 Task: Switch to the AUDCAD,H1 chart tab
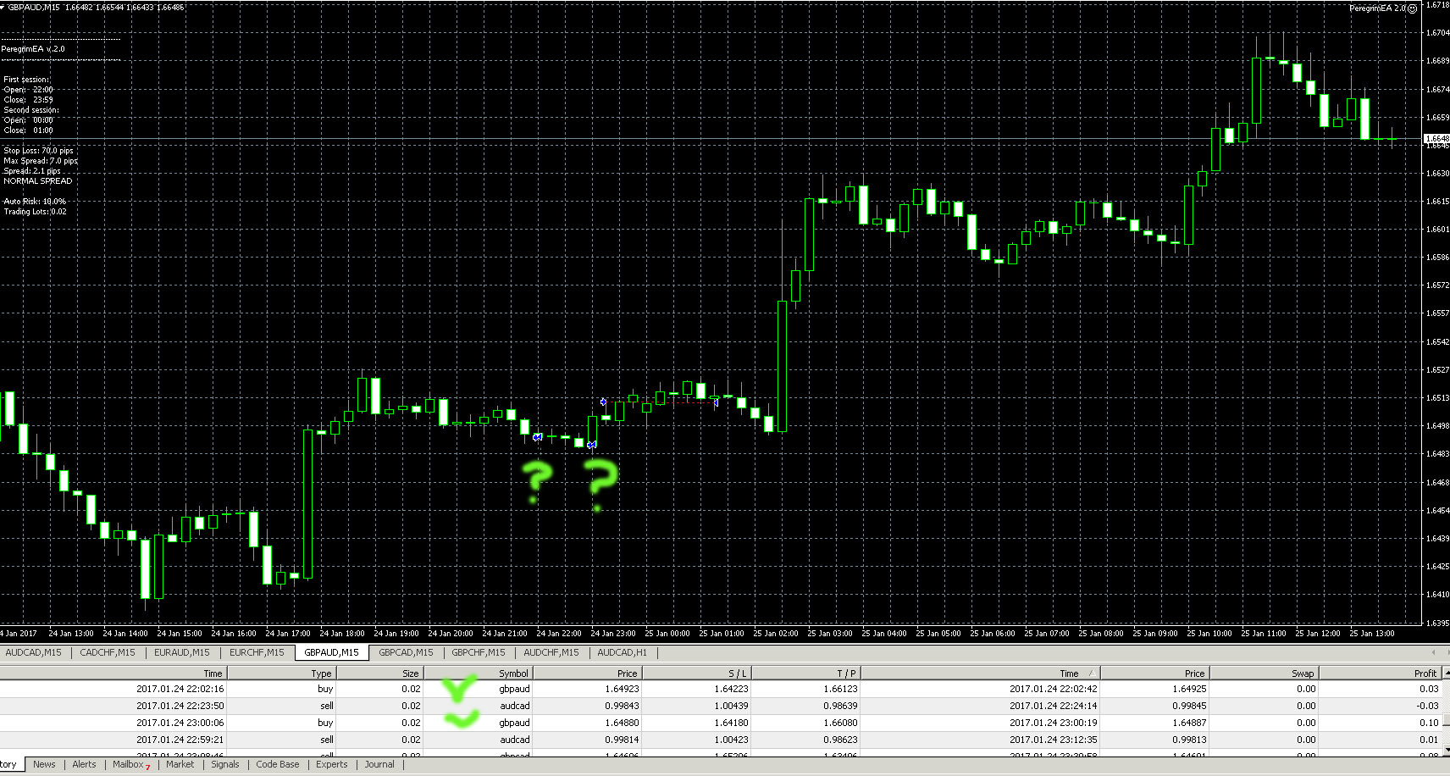click(x=622, y=652)
